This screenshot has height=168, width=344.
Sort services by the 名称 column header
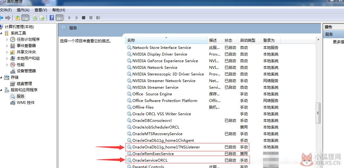pyautogui.click(x=166, y=40)
